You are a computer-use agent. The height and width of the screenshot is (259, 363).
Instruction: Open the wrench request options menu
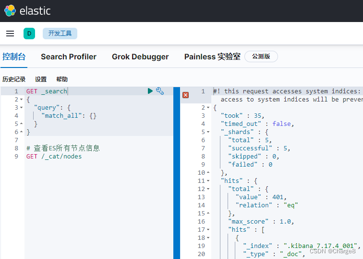160,91
